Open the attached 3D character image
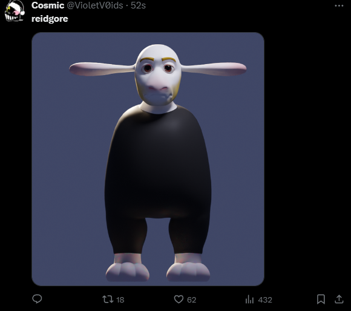This screenshot has width=351, height=311. pos(148,159)
